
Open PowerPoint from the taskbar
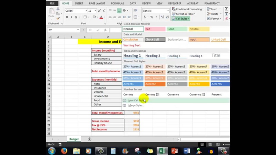click(175, 151)
